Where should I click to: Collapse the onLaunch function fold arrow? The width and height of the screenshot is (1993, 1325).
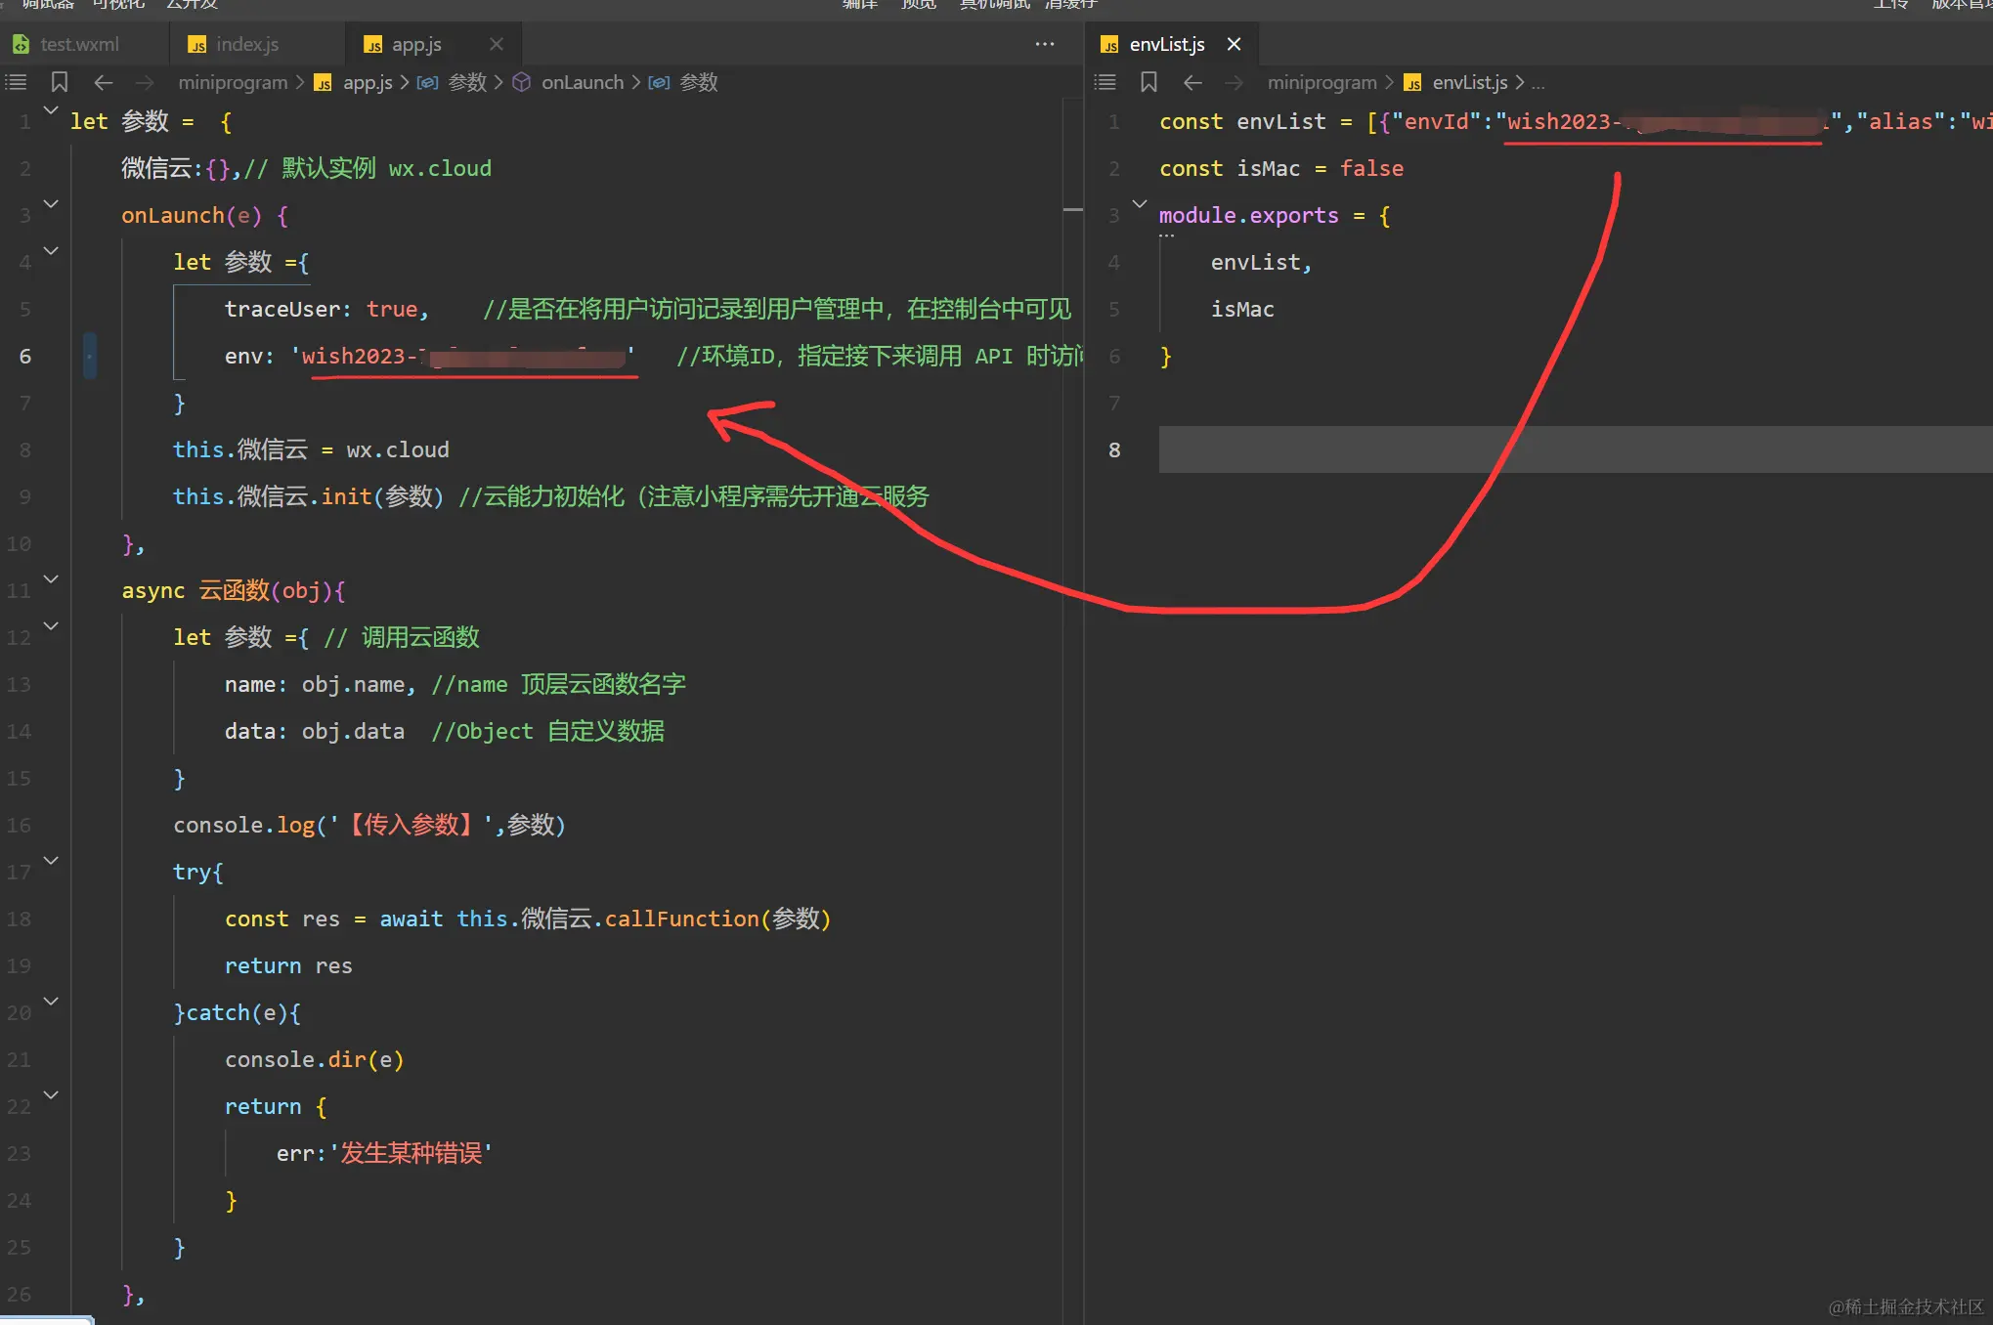[x=52, y=204]
